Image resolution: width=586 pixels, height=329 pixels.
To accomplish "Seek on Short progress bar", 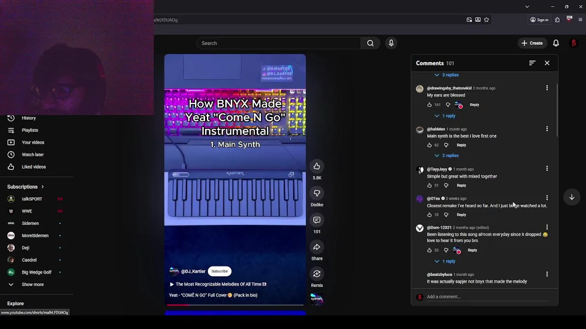I will [x=235, y=304].
